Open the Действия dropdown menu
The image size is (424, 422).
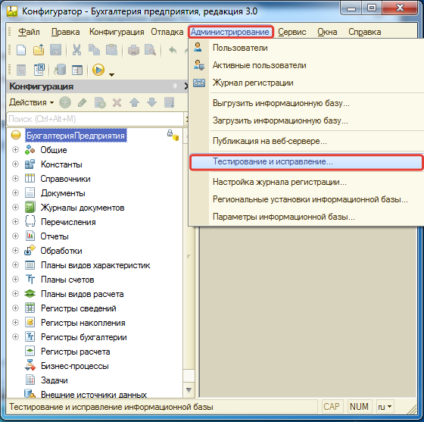(x=31, y=102)
